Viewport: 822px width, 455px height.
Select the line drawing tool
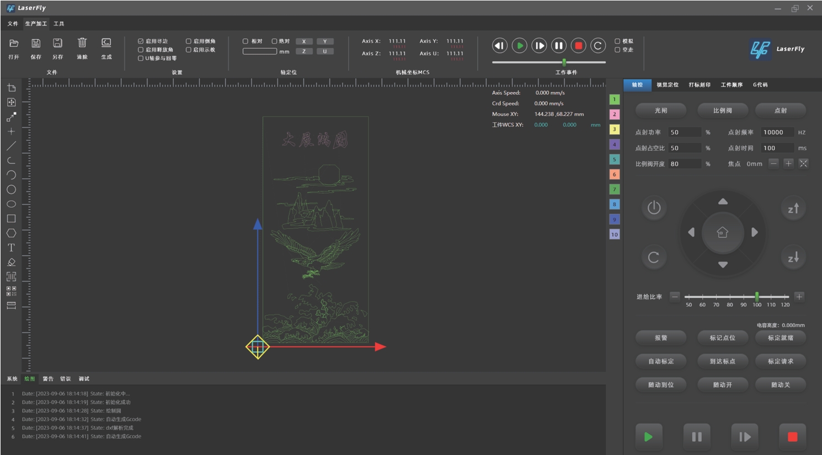point(11,146)
